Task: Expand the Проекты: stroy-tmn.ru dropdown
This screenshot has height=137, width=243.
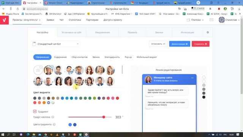Action: coord(27,20)
